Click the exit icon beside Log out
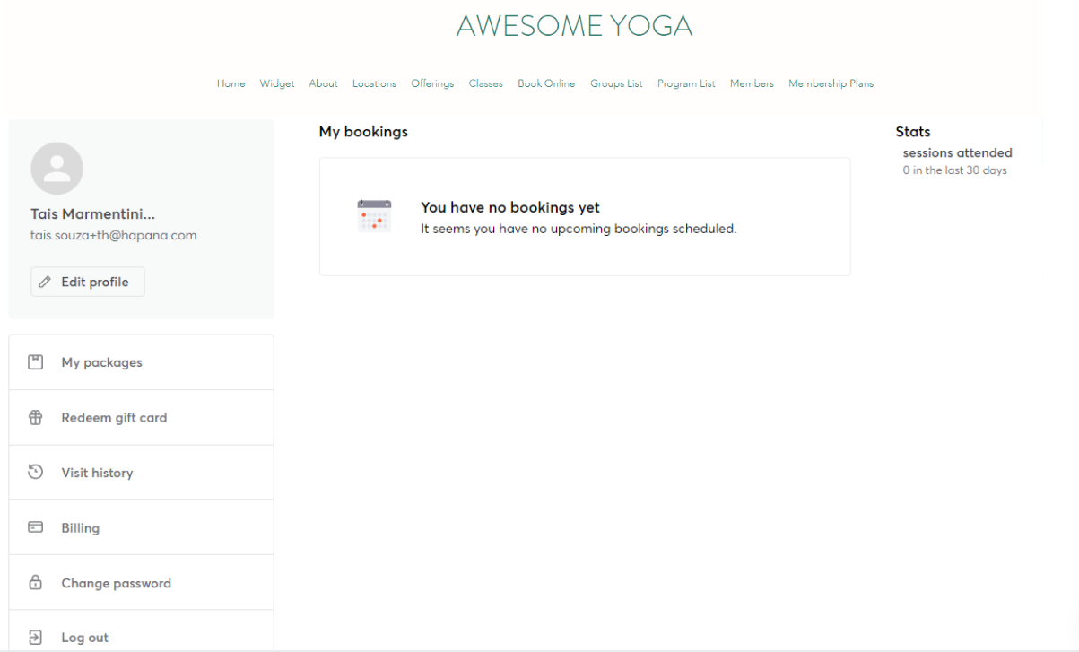Screen dimensions: 1079x652 [x=36, y=638]
